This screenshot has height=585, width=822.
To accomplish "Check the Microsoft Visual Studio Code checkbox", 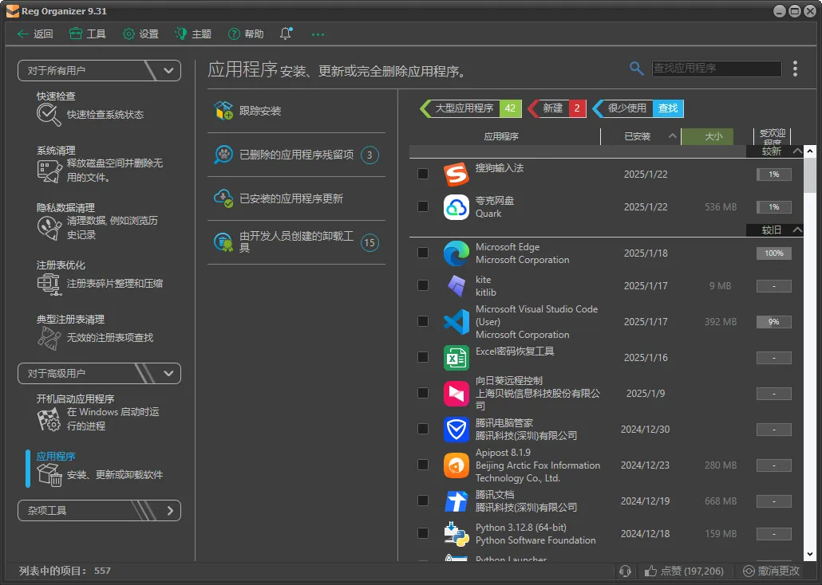I will pos(422,321).
